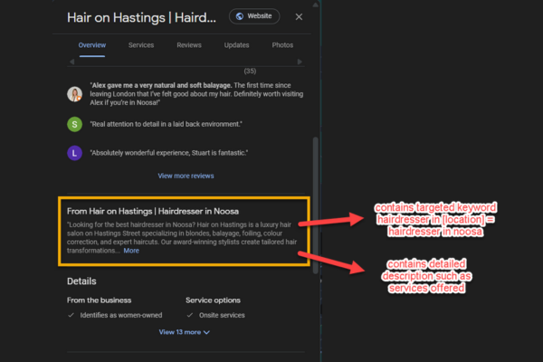Click checkmark beside Onsite services
The height and width of the screenshot is (362, 543).
pyautogui.click(x=190, y=315)
